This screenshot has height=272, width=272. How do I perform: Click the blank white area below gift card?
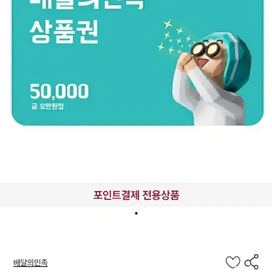(136, 154)
